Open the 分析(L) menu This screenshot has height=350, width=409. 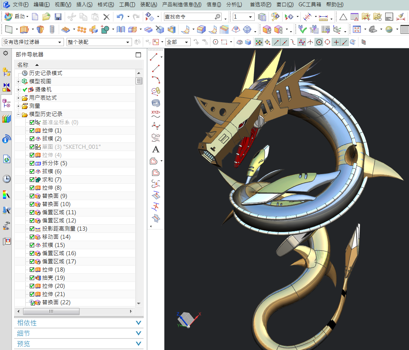click(x=234, y=4)
